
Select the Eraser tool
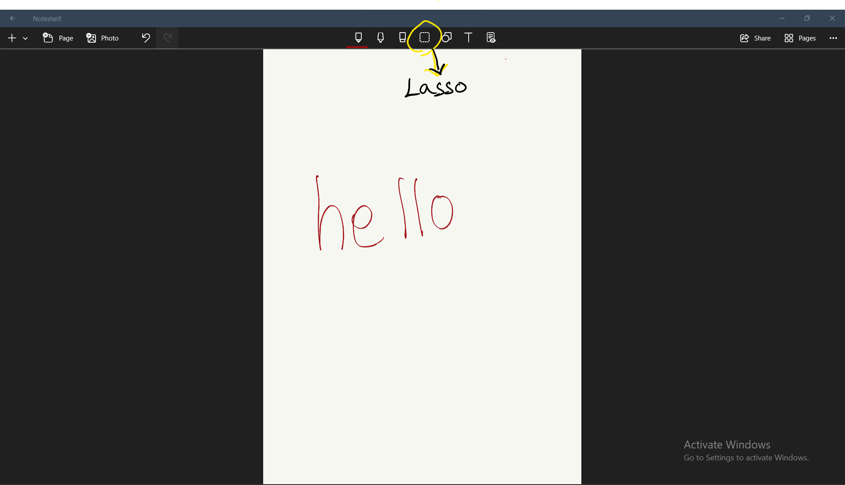click(x=402, y=37)
